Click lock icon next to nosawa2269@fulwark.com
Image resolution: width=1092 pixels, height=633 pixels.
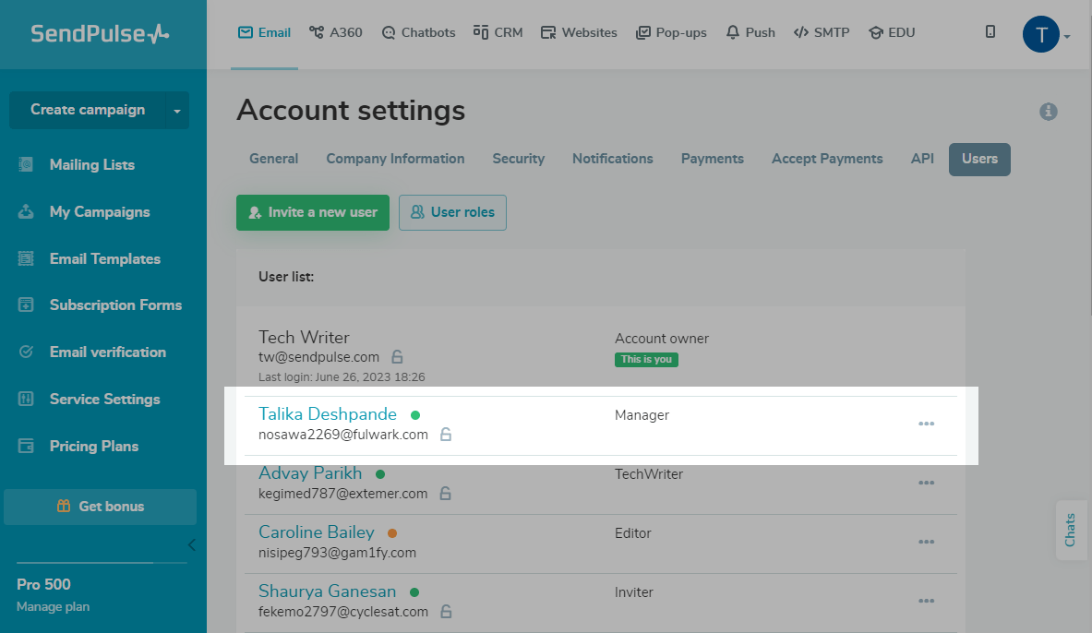coord(445,435)
